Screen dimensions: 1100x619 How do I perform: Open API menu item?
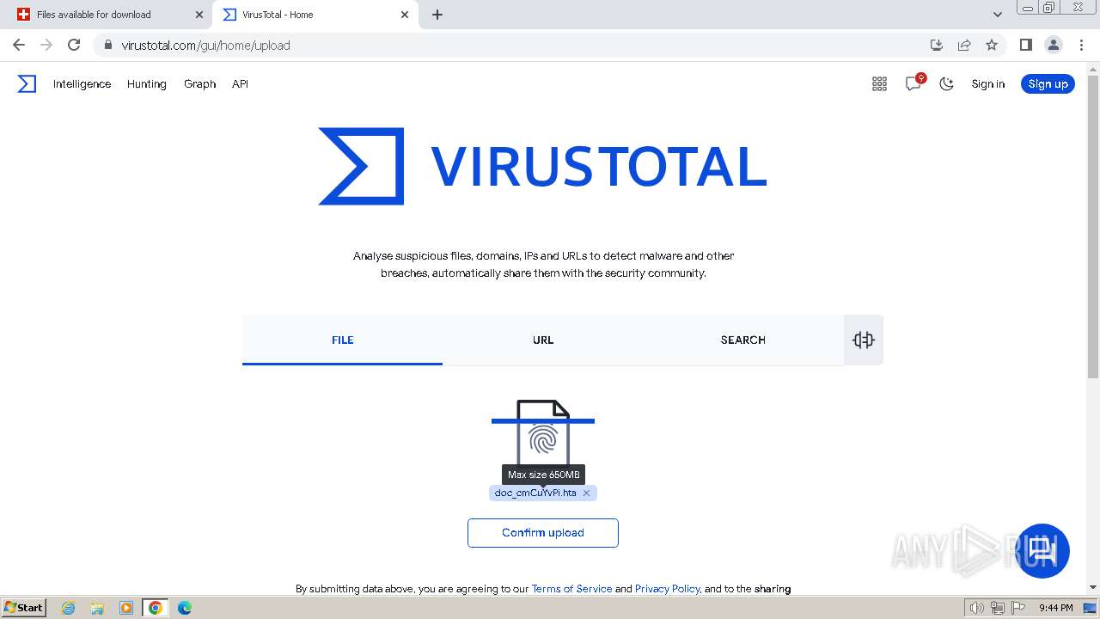click(240, 83)
